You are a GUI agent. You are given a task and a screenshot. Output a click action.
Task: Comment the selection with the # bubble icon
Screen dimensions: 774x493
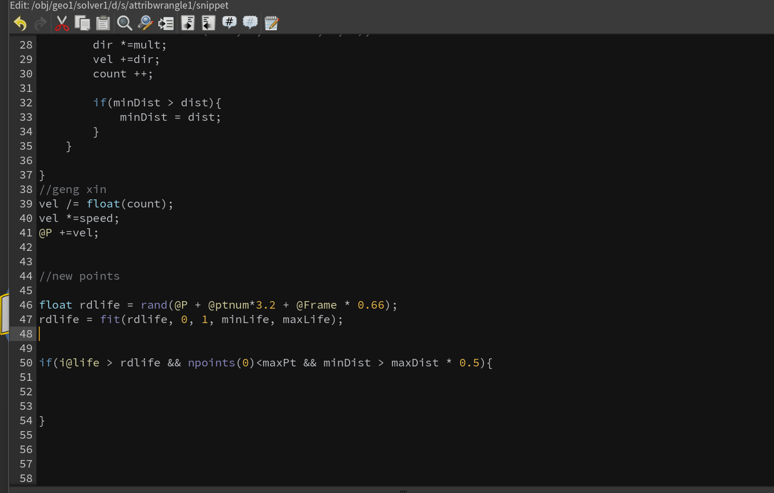coord(229,23)
